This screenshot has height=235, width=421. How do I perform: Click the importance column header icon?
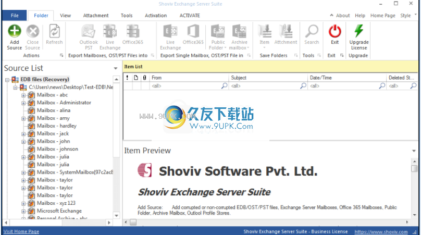[127, 78]
